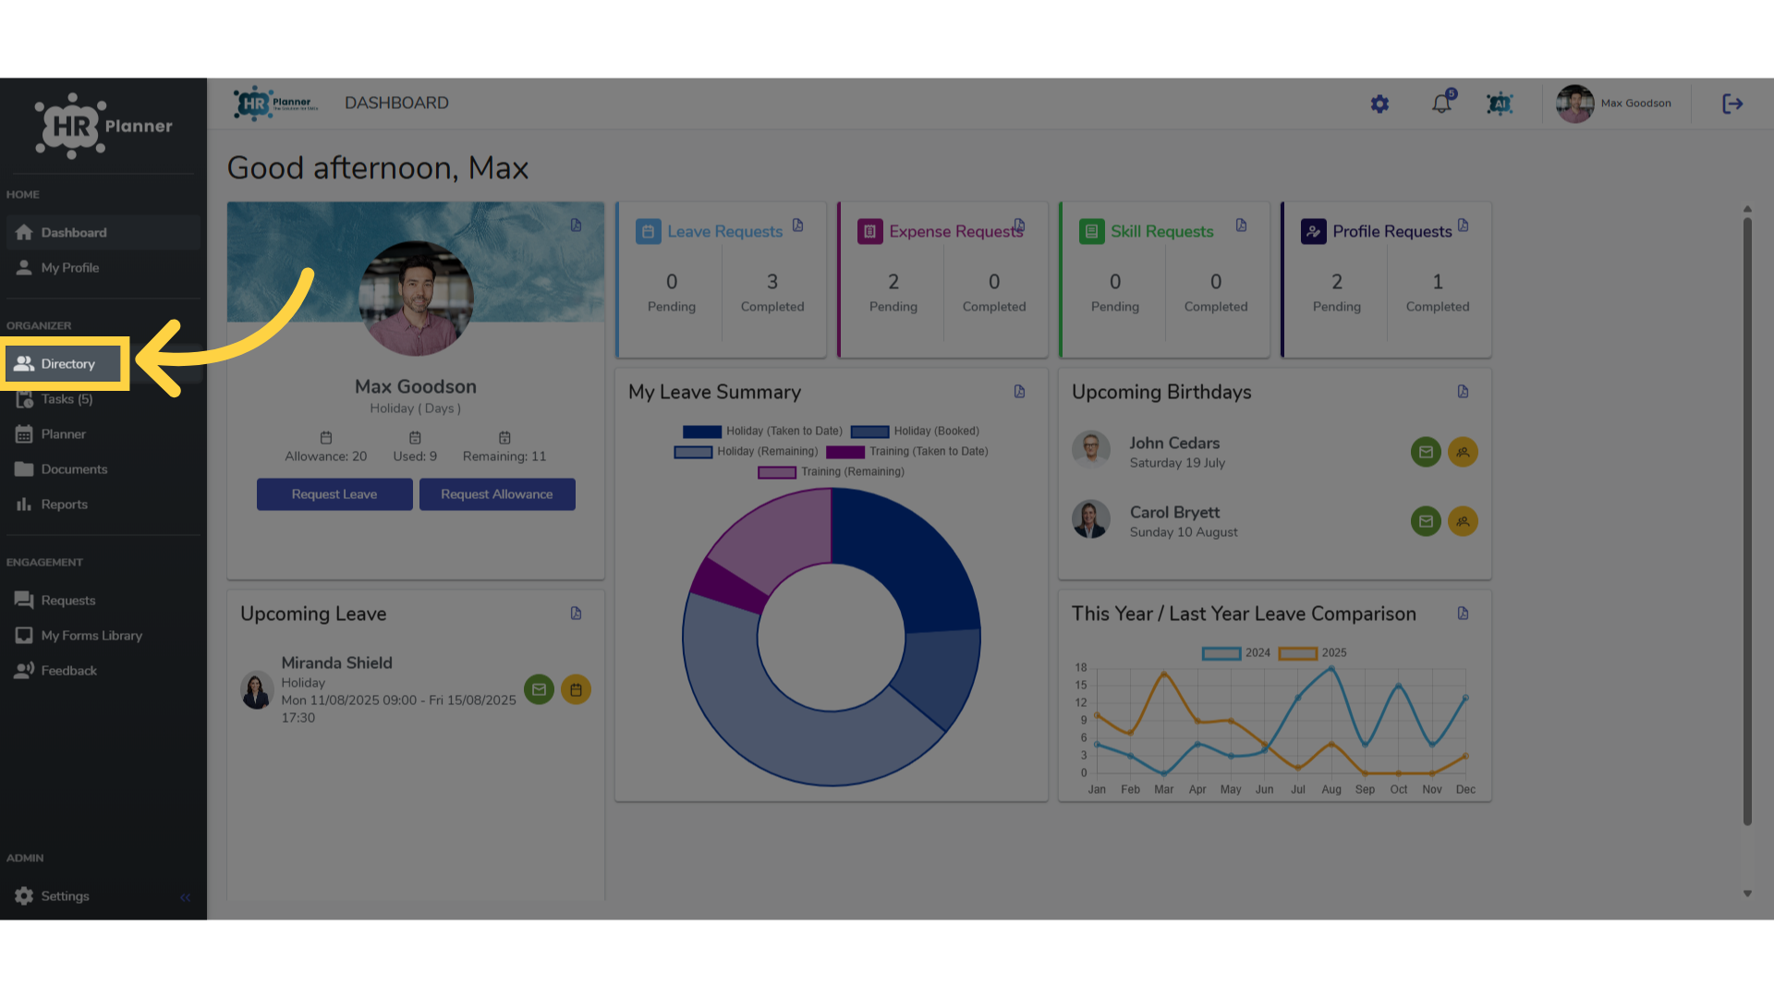Launch the AI assistant icon in header
The image size is (1774, 998).
[1500, 103]
